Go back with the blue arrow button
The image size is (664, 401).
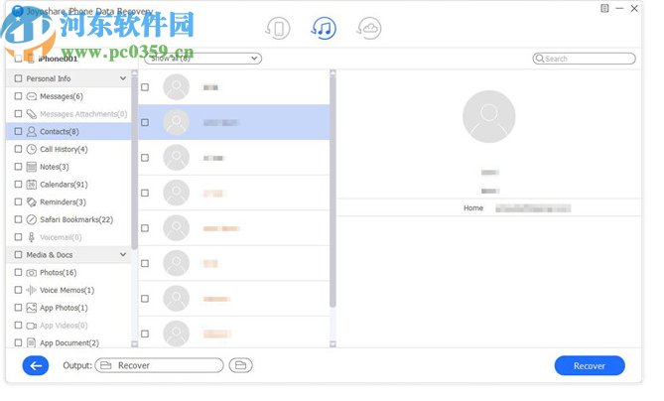tap(36, 365)
